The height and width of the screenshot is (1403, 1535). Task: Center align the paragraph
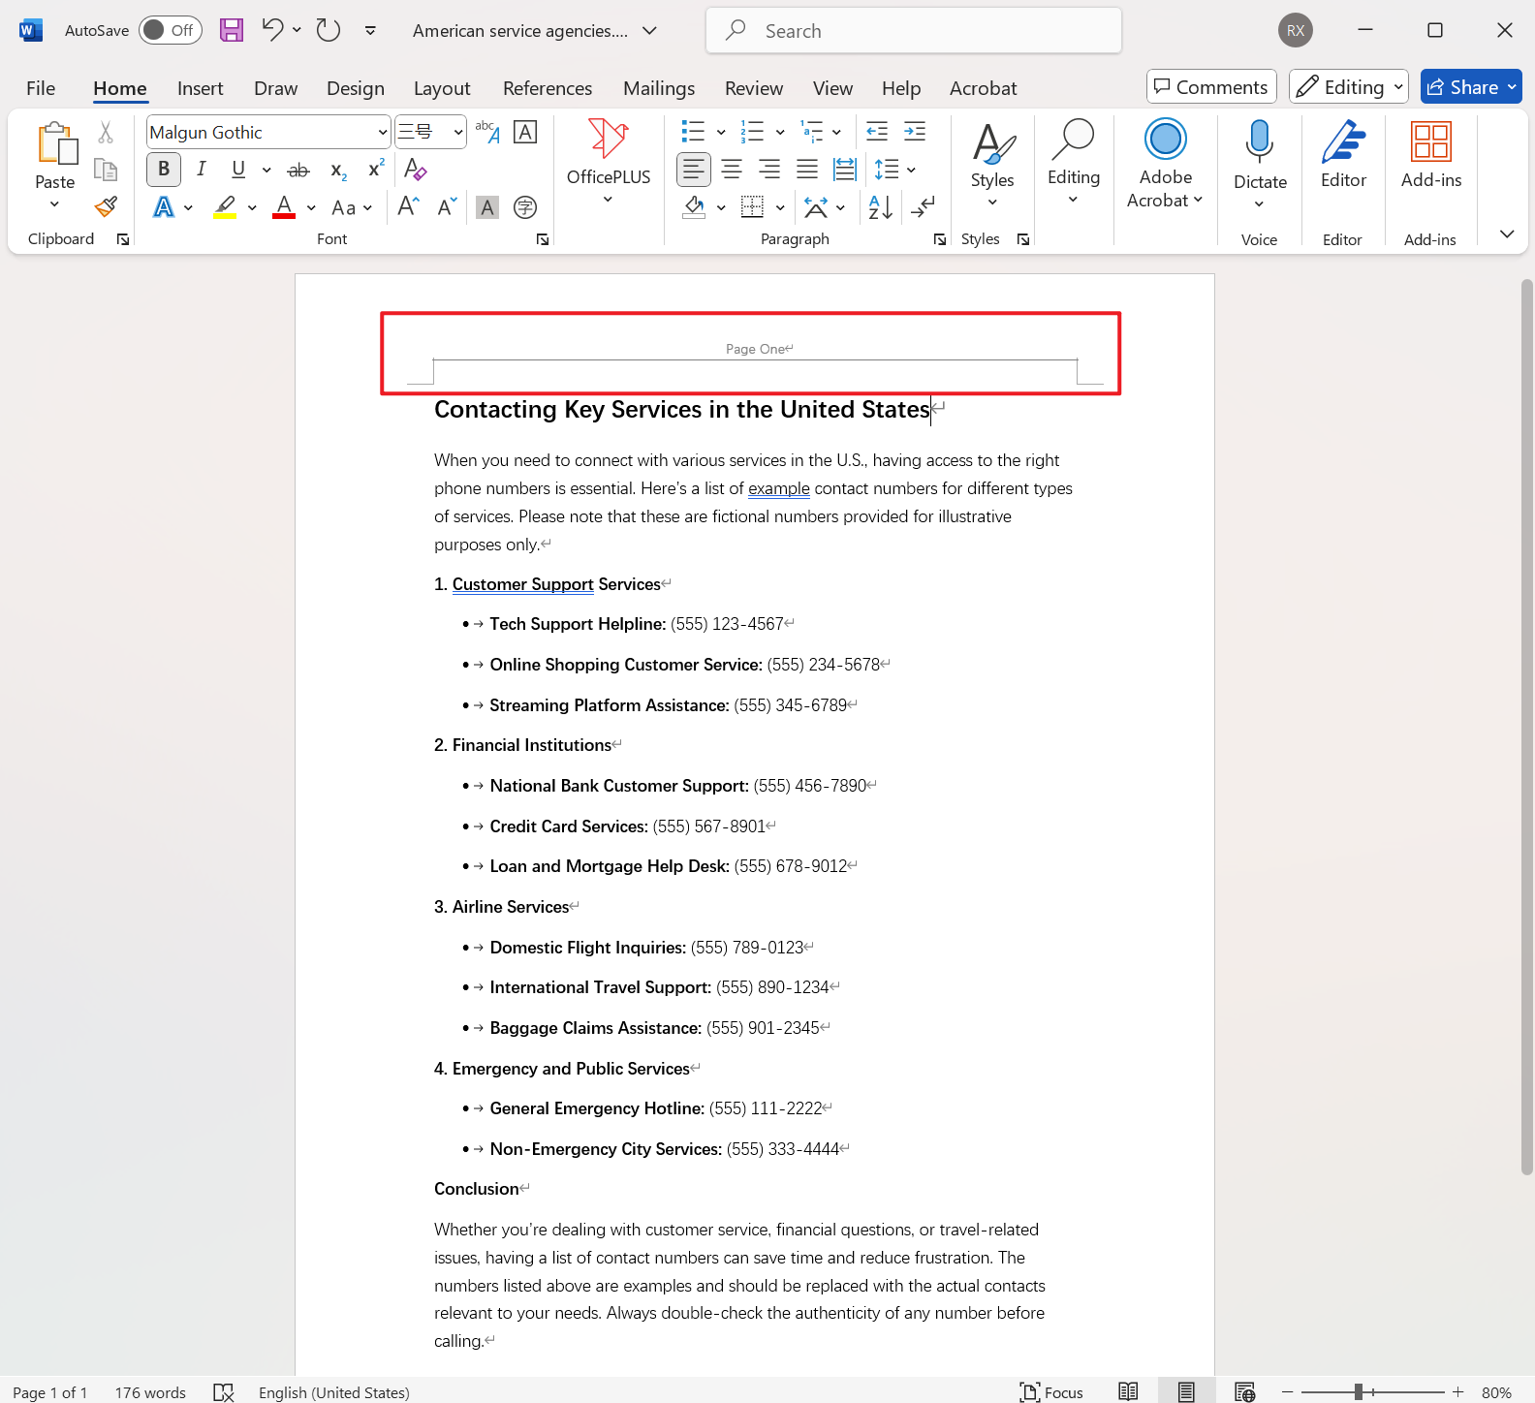732,170
